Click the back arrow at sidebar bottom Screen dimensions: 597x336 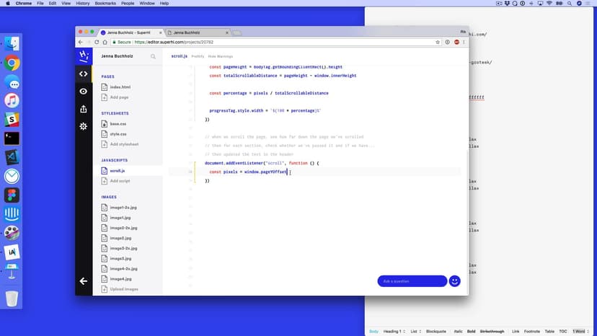click(x=84, y=281)
